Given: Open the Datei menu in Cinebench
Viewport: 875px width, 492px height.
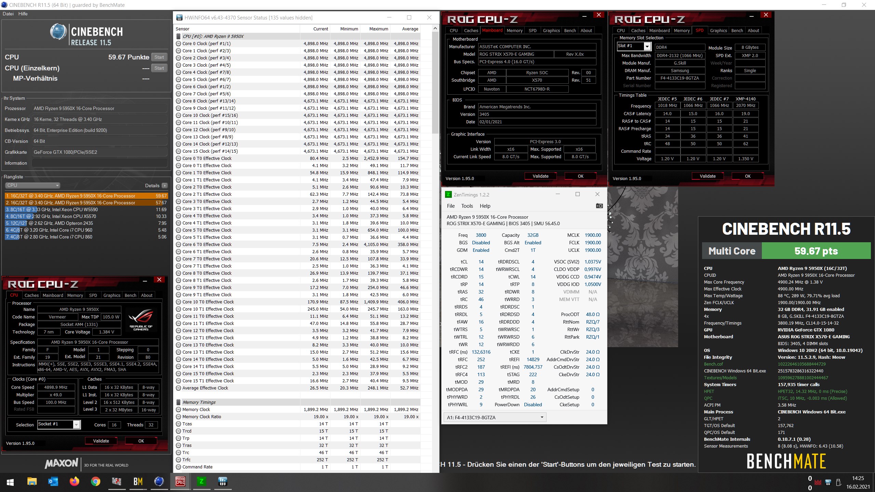Looking at the screenshot, I should point(8,14).
